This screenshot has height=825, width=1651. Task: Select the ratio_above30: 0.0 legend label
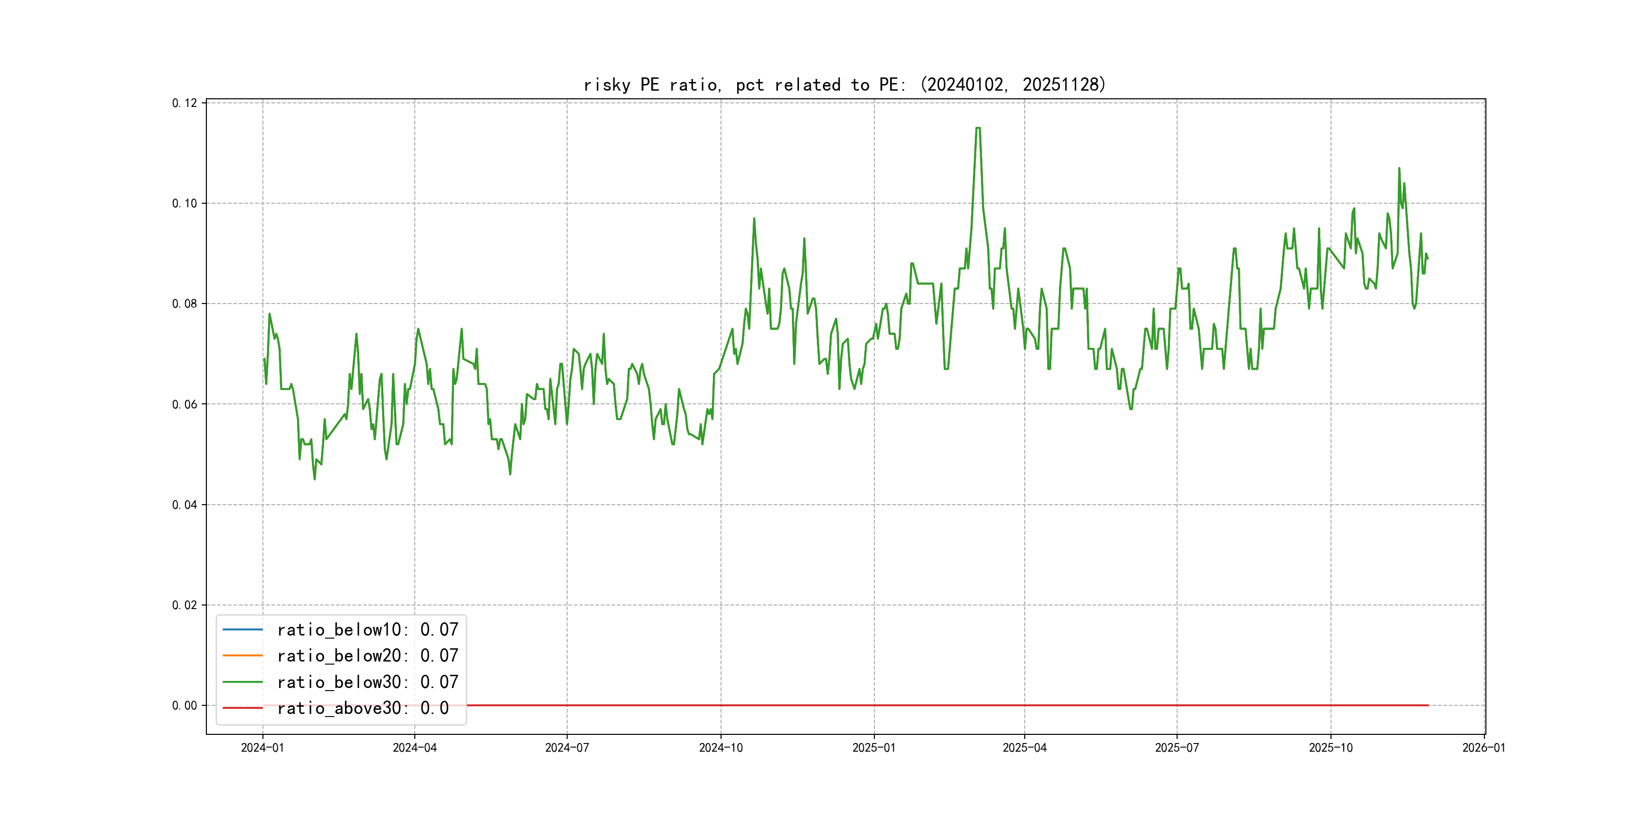363,708
